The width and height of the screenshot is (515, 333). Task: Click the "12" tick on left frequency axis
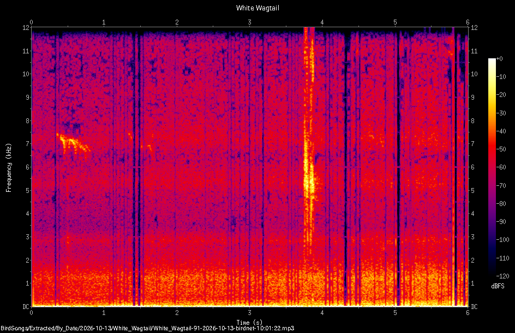point(26,28)
